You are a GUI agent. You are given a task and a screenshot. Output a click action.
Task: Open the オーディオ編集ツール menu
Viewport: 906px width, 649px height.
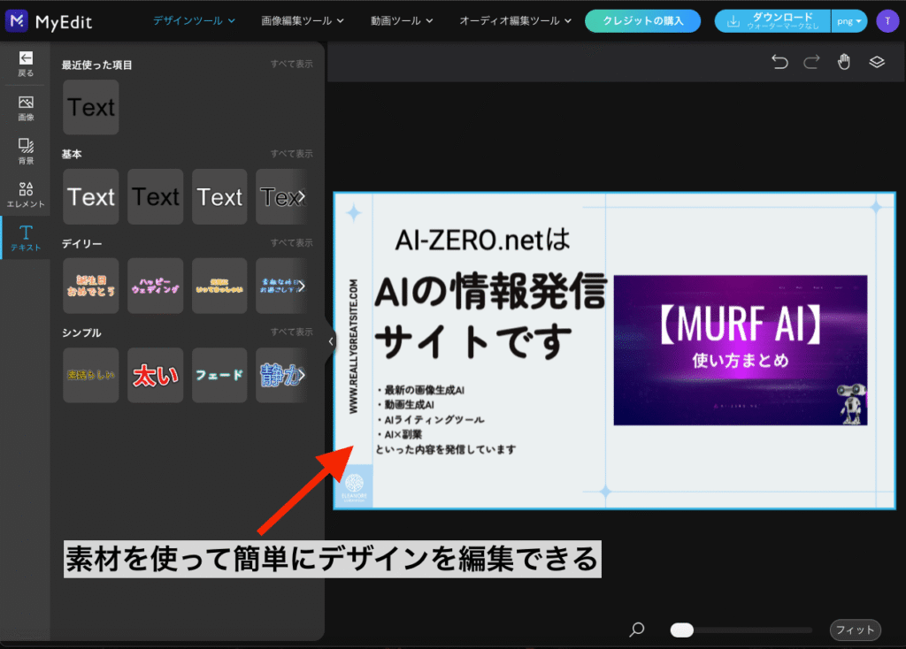tap(516, 21)
